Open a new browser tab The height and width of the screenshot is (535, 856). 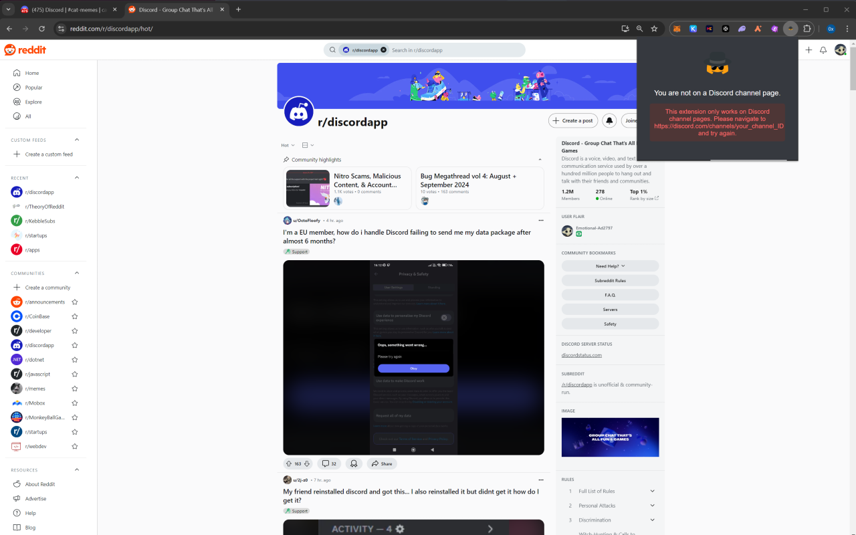point(238,9)
